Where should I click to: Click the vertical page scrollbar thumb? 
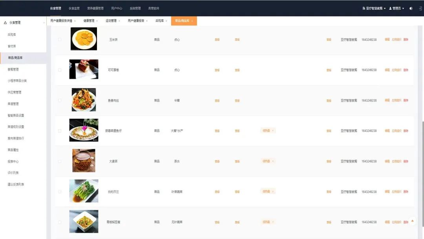coord(423,174)
